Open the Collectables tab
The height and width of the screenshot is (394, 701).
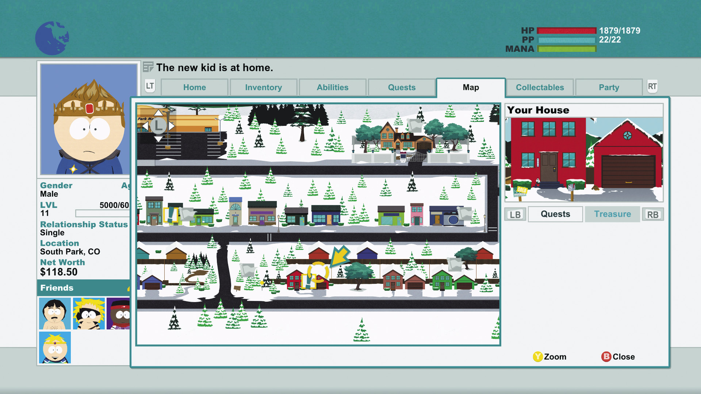click(540, 88)
